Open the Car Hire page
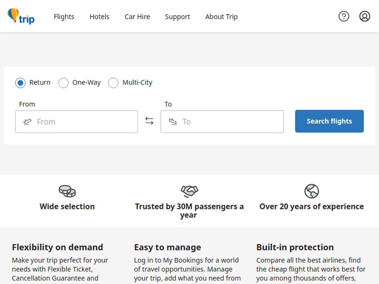The image size is (379, 284). pos(137,17)
